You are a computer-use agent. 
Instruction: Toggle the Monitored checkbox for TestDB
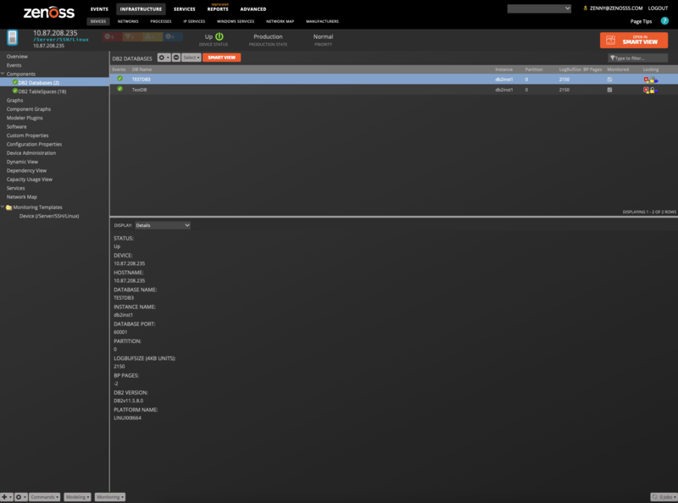pos(609,90)
